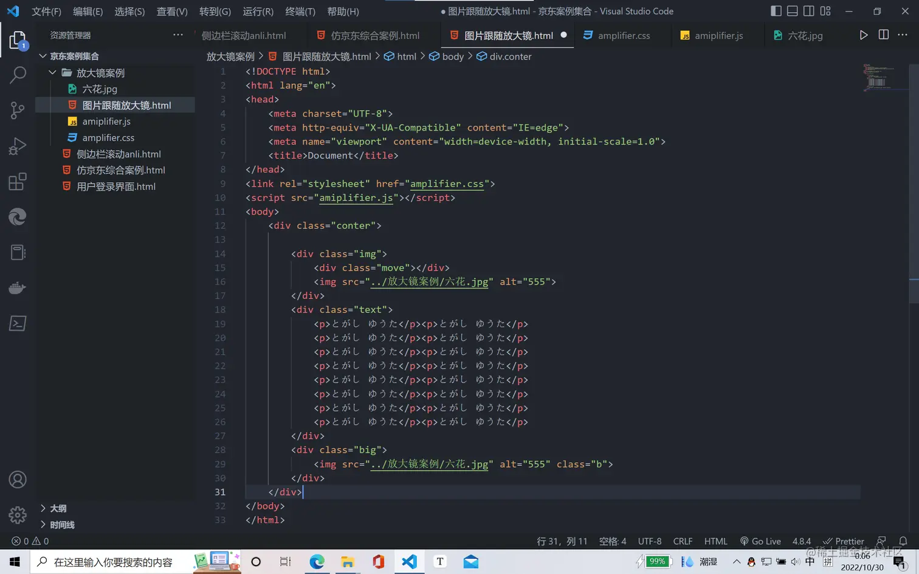Screen dimensions: 919x574
Task: Open the 帮助(H) menu
Action: [x=343, y=12]
